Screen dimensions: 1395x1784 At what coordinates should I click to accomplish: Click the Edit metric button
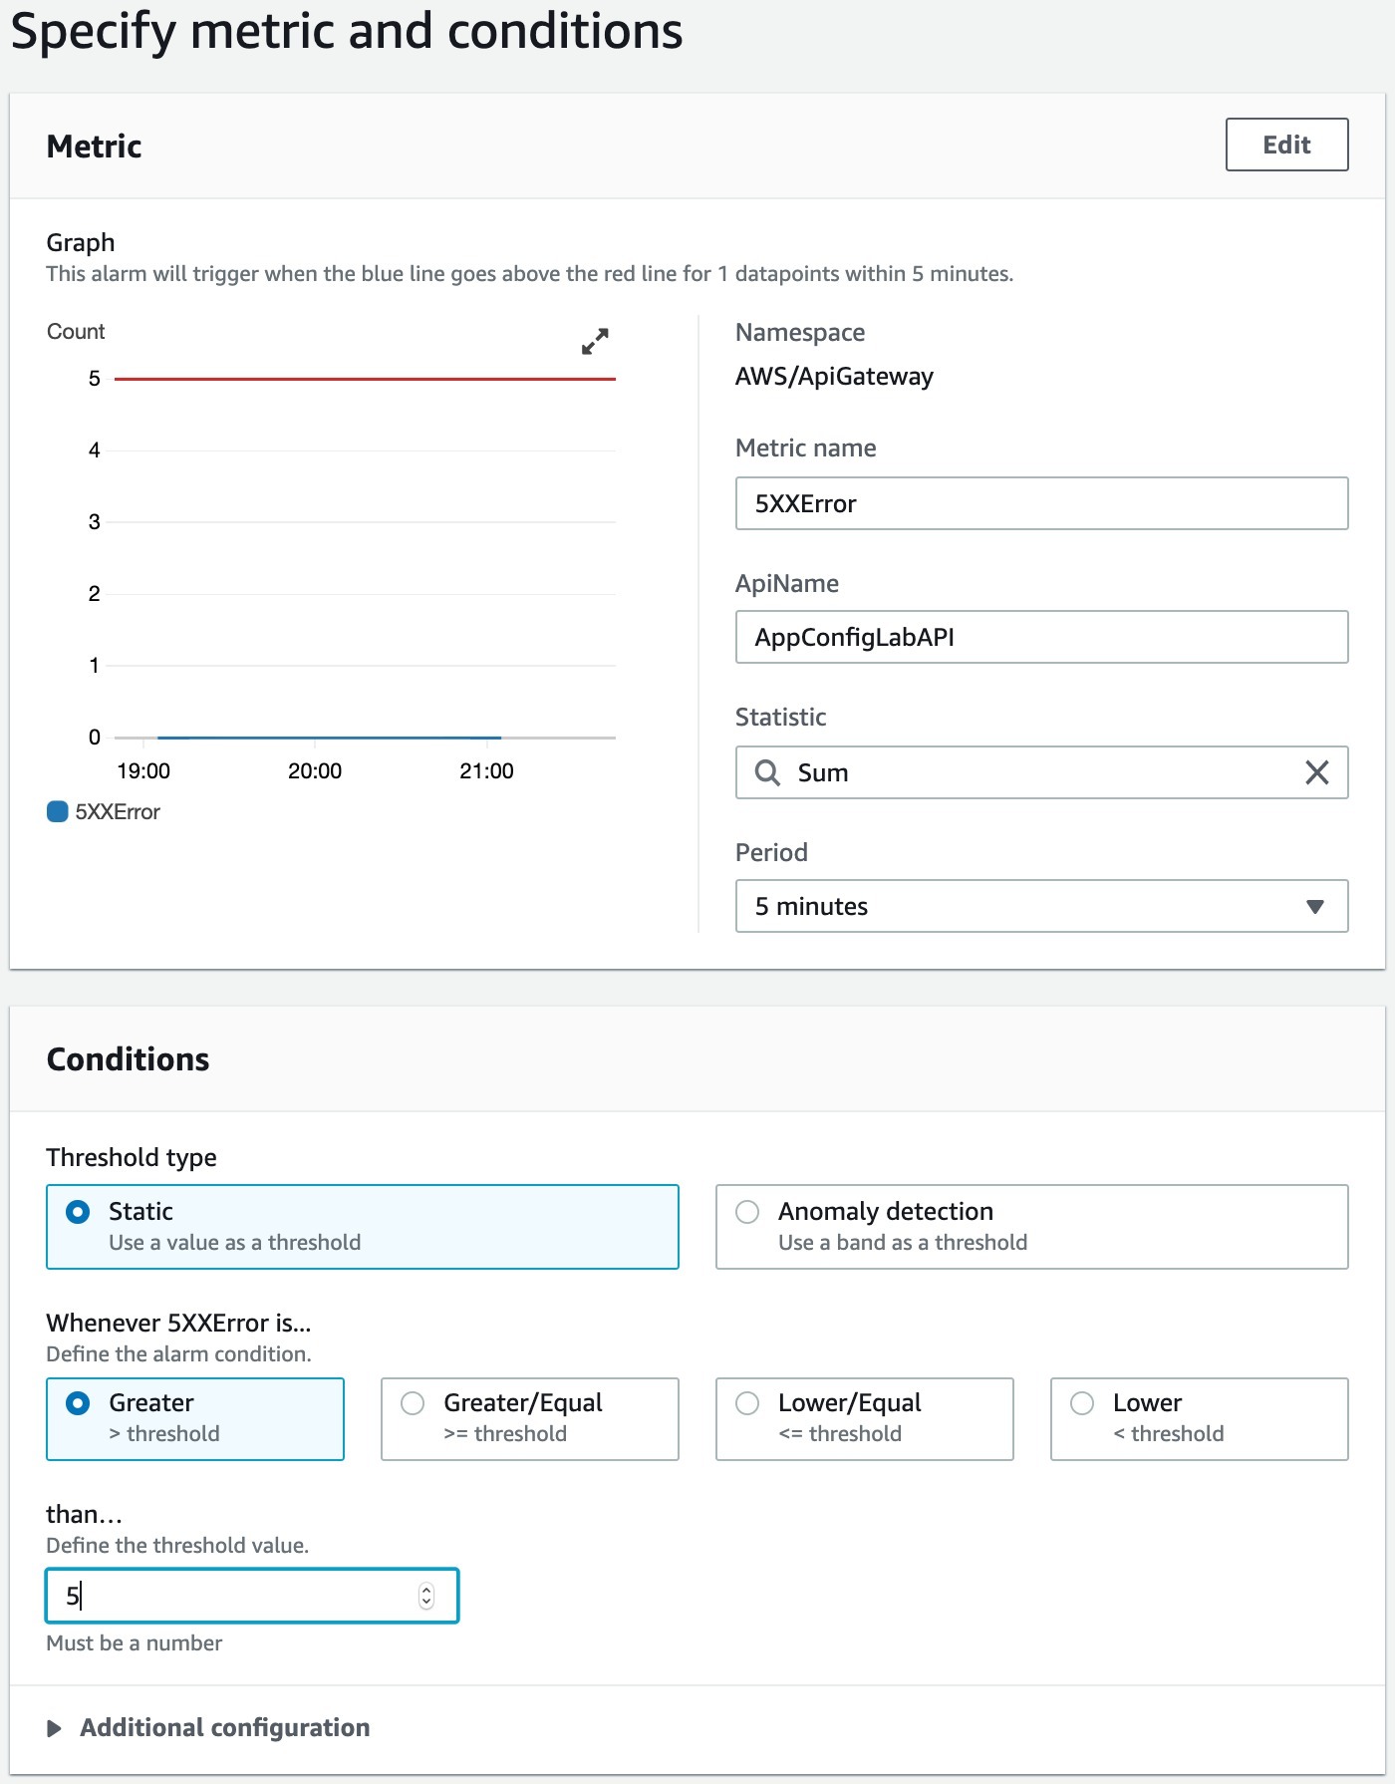1286,145
